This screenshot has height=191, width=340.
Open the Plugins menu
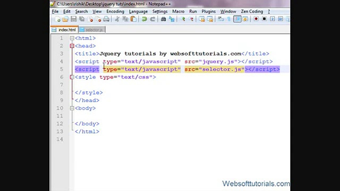click(209, 11)
